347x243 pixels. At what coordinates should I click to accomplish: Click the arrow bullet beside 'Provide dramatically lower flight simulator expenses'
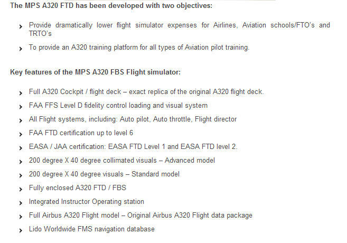[x=21, y=27]
